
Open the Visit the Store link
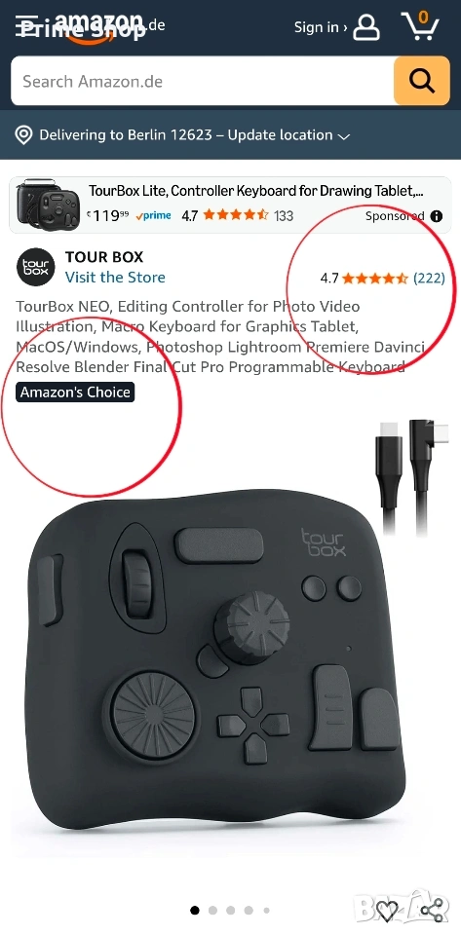115,278
